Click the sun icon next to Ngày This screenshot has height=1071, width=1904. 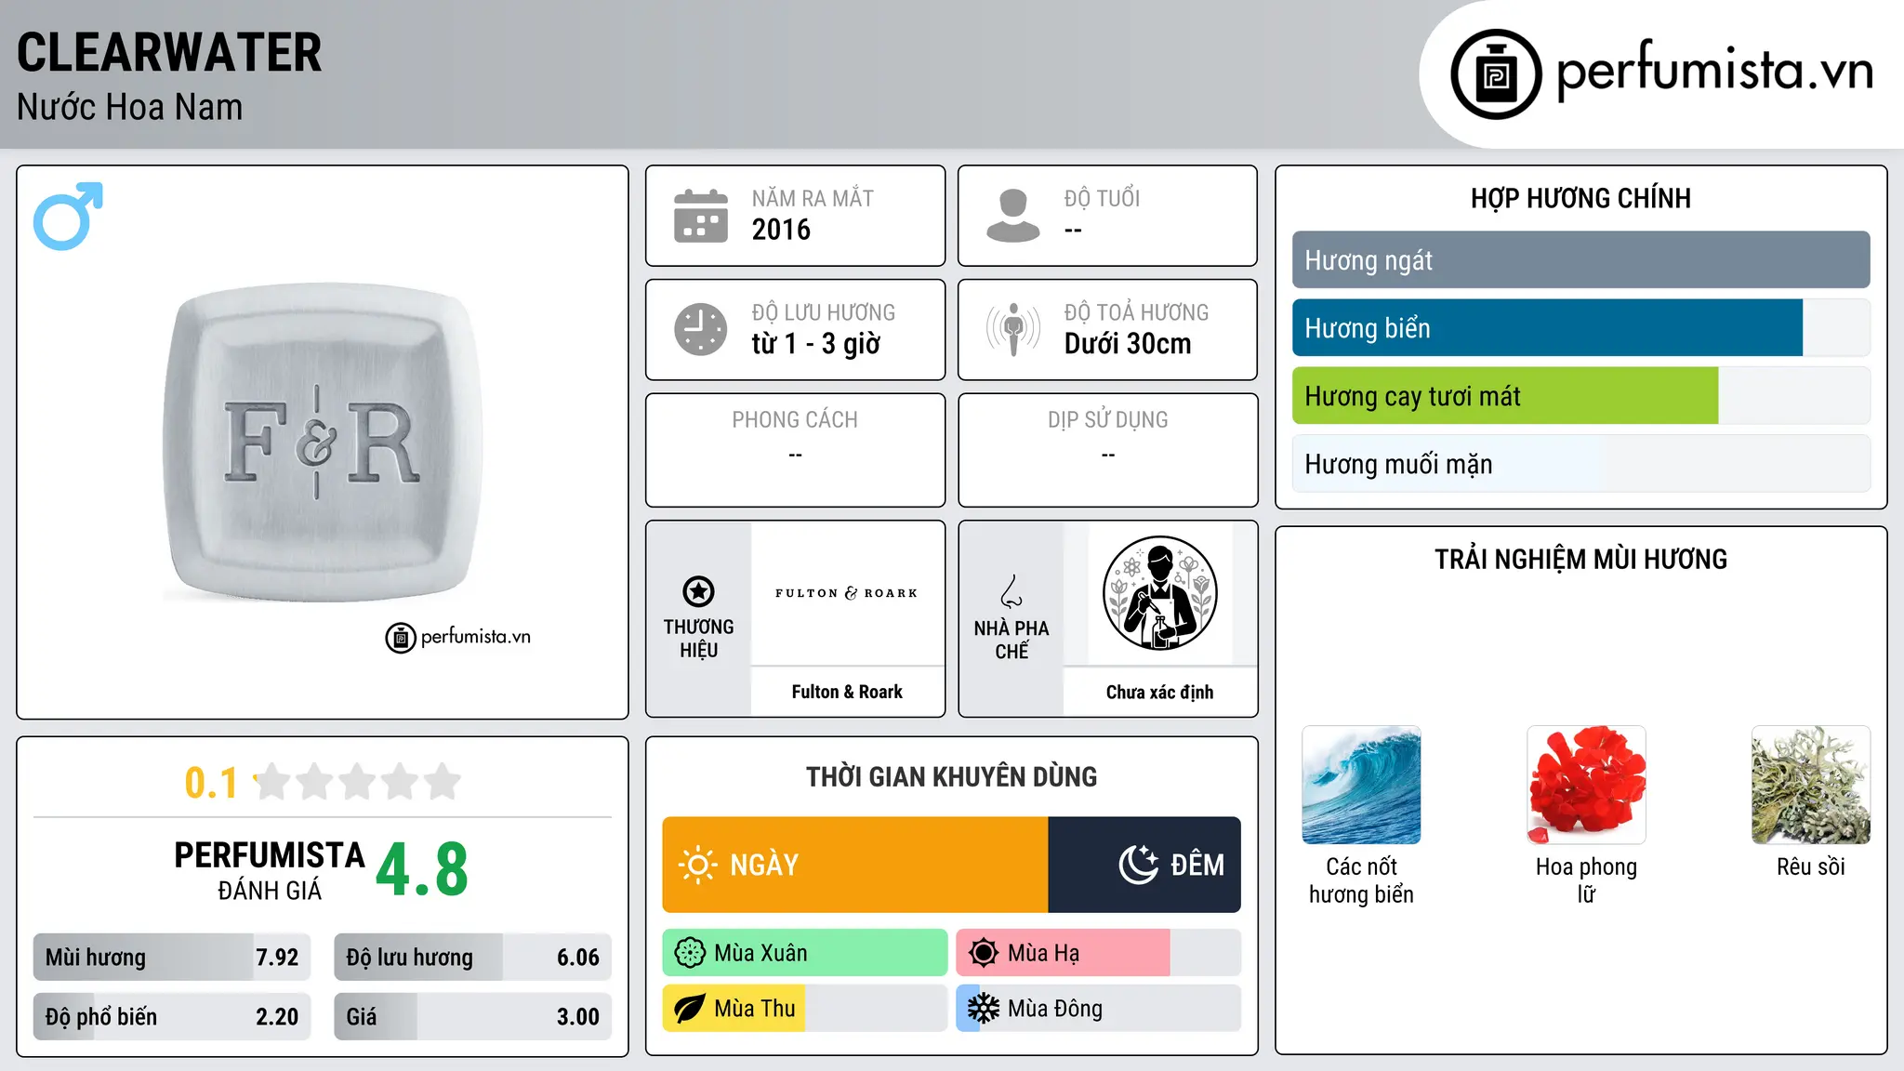pos(697,865)
